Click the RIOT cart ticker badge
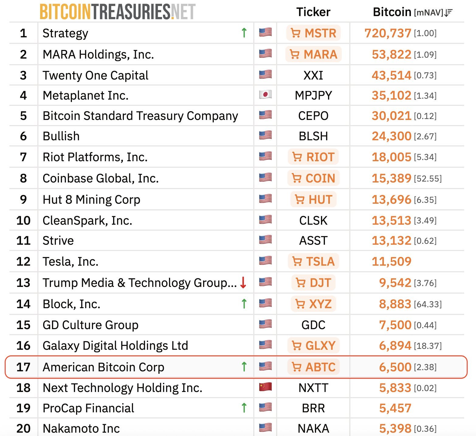This screenshot has width=476, height=436. [313, 157]
